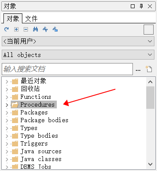Open find objects binoculars icon
The width and height of the screenshot is (157, 171).
(35, 29)
